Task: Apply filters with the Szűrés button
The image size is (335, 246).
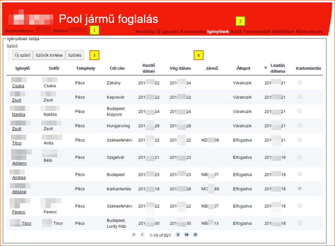Action: click(75, 55)
